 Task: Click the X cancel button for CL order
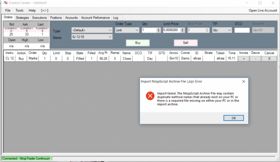pos(269,59)
